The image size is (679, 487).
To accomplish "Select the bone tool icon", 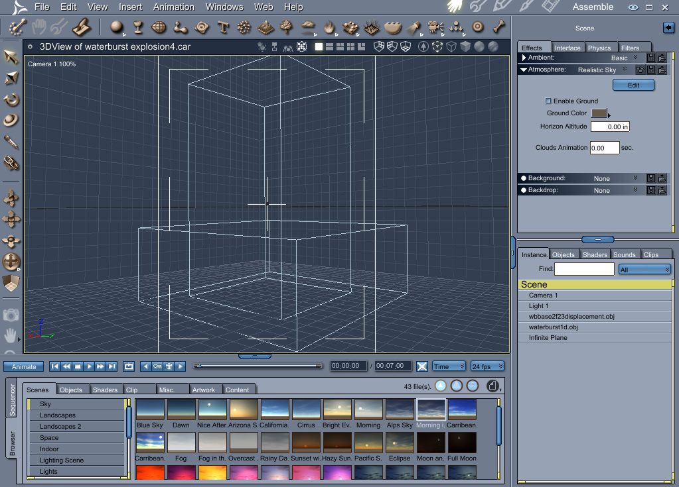I will pos(498,28).
